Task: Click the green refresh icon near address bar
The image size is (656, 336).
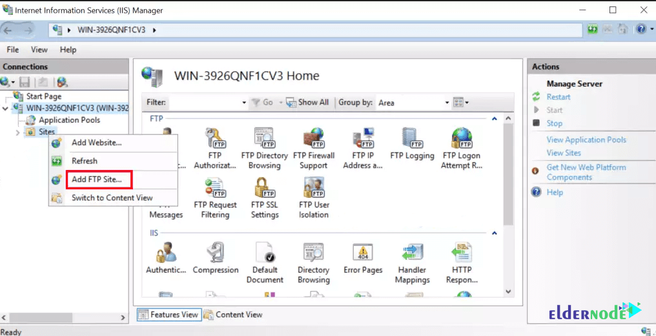Action: [592, 29]
